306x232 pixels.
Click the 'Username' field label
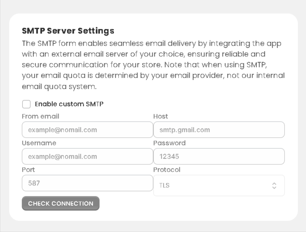39,143
